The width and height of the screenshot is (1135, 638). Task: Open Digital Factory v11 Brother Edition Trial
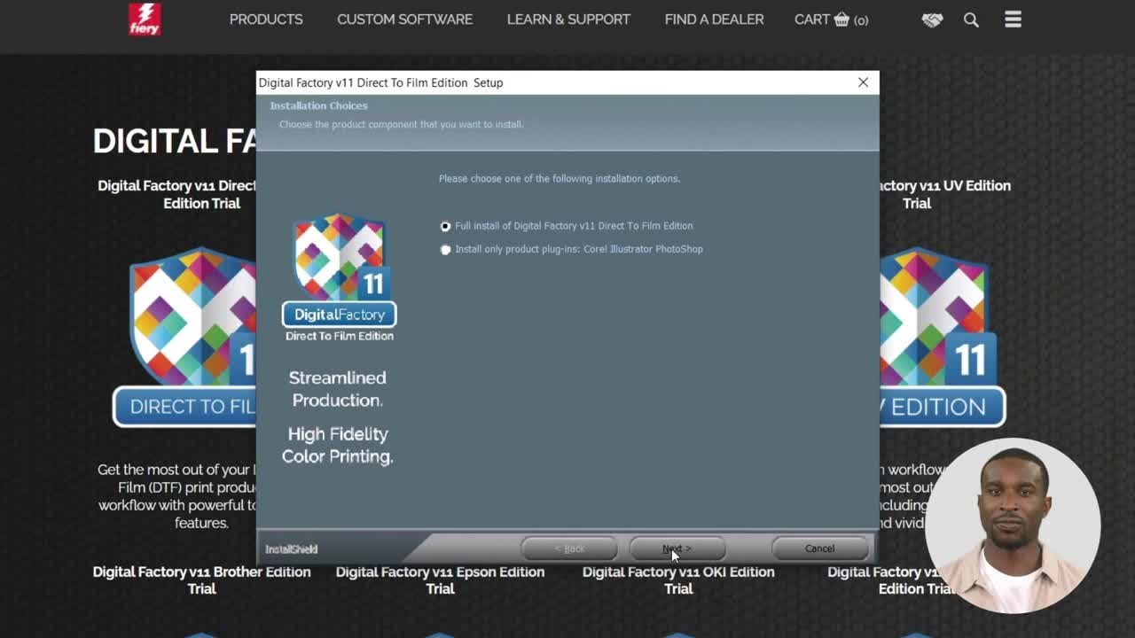(201, 580)
